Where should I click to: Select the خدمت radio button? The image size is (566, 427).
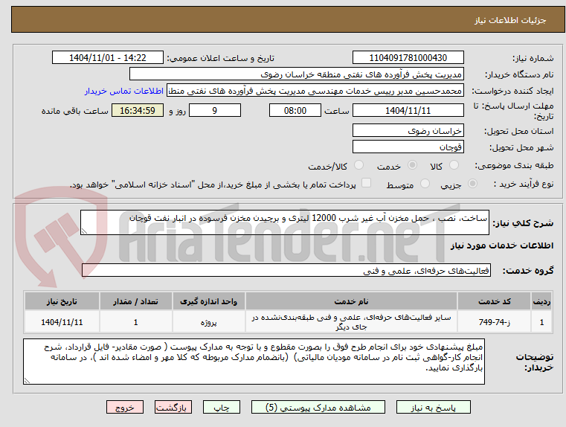[412, 165]
